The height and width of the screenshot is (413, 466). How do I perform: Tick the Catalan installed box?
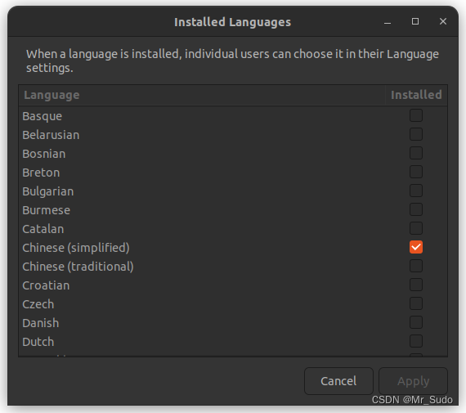coord(416,228)
